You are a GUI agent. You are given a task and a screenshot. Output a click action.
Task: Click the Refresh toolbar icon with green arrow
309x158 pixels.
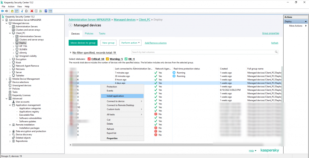pyautogui.click(x=40, y=11)
